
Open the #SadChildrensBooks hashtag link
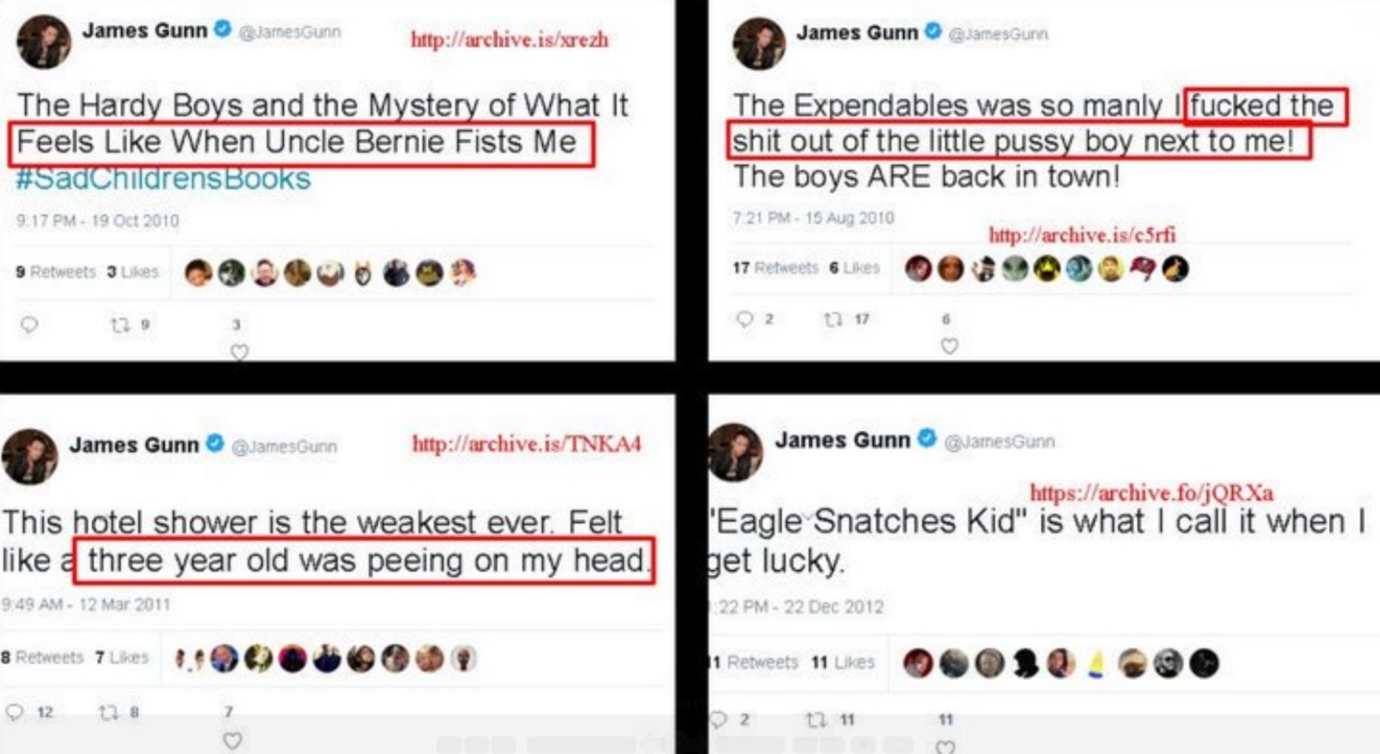[159, 177]
